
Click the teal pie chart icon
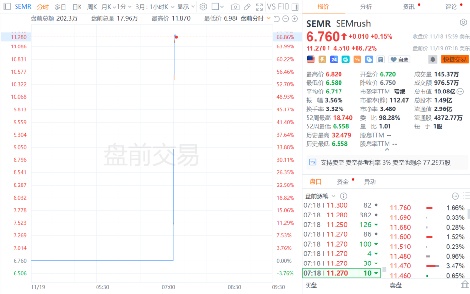pos(346,60)
